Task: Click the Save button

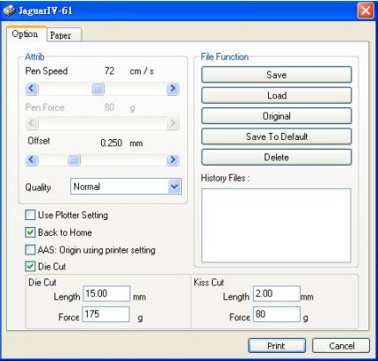Action: tap(276, 75)
